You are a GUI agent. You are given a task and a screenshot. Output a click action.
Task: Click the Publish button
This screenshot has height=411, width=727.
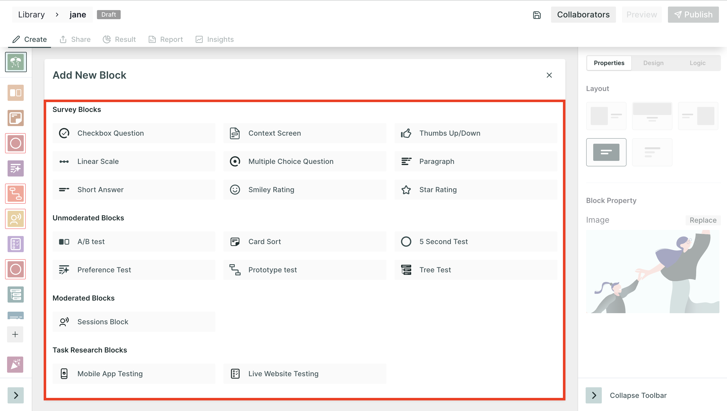point(693,15)
